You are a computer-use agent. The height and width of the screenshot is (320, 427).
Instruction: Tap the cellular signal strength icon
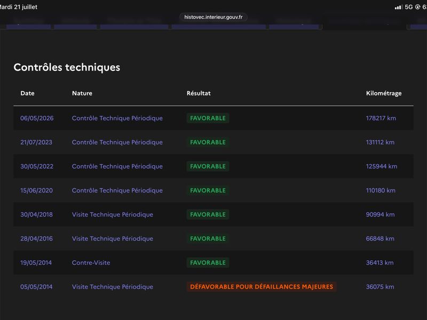(398, 7)
